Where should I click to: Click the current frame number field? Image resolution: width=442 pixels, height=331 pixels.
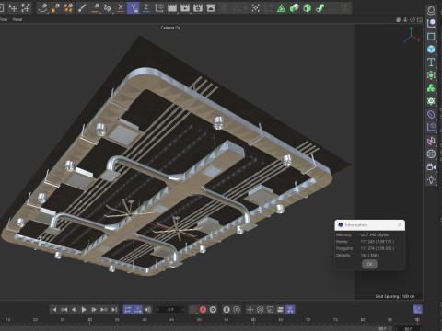tap(170, 310)
